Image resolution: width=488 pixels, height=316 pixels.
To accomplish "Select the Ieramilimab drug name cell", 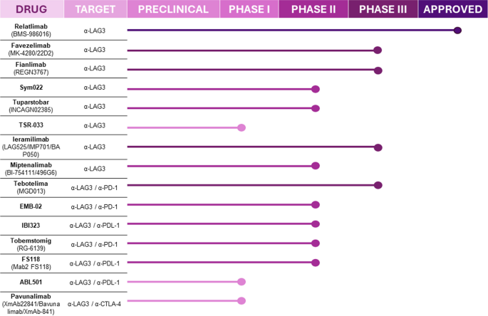I will 31,147.
